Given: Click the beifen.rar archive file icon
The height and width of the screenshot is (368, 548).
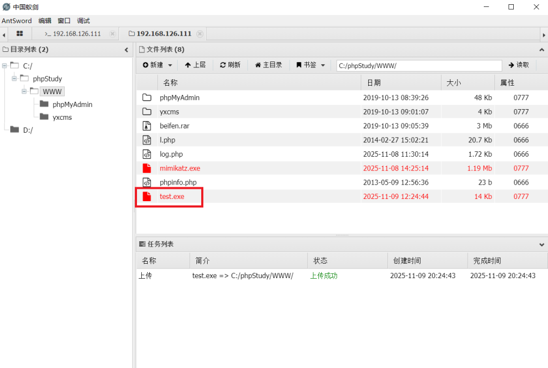Looking at the screenshot, I should point(147,126).
